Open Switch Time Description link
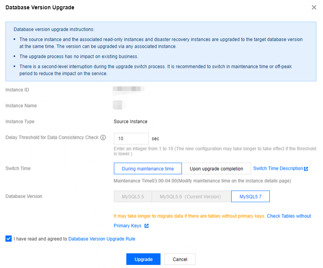This screenshot has height=268, width=323. pyautogui.click(x=278, y=168)
